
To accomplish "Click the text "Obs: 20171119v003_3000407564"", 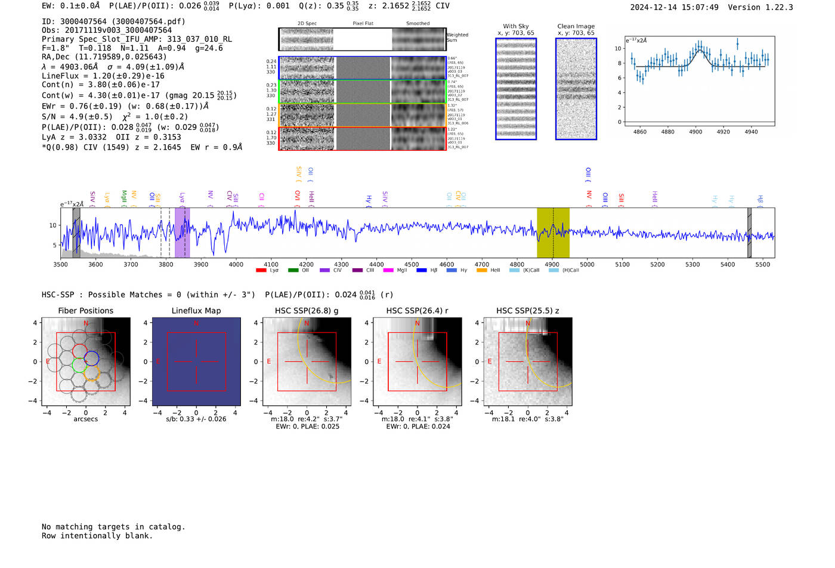I will (x=107, y=30).
